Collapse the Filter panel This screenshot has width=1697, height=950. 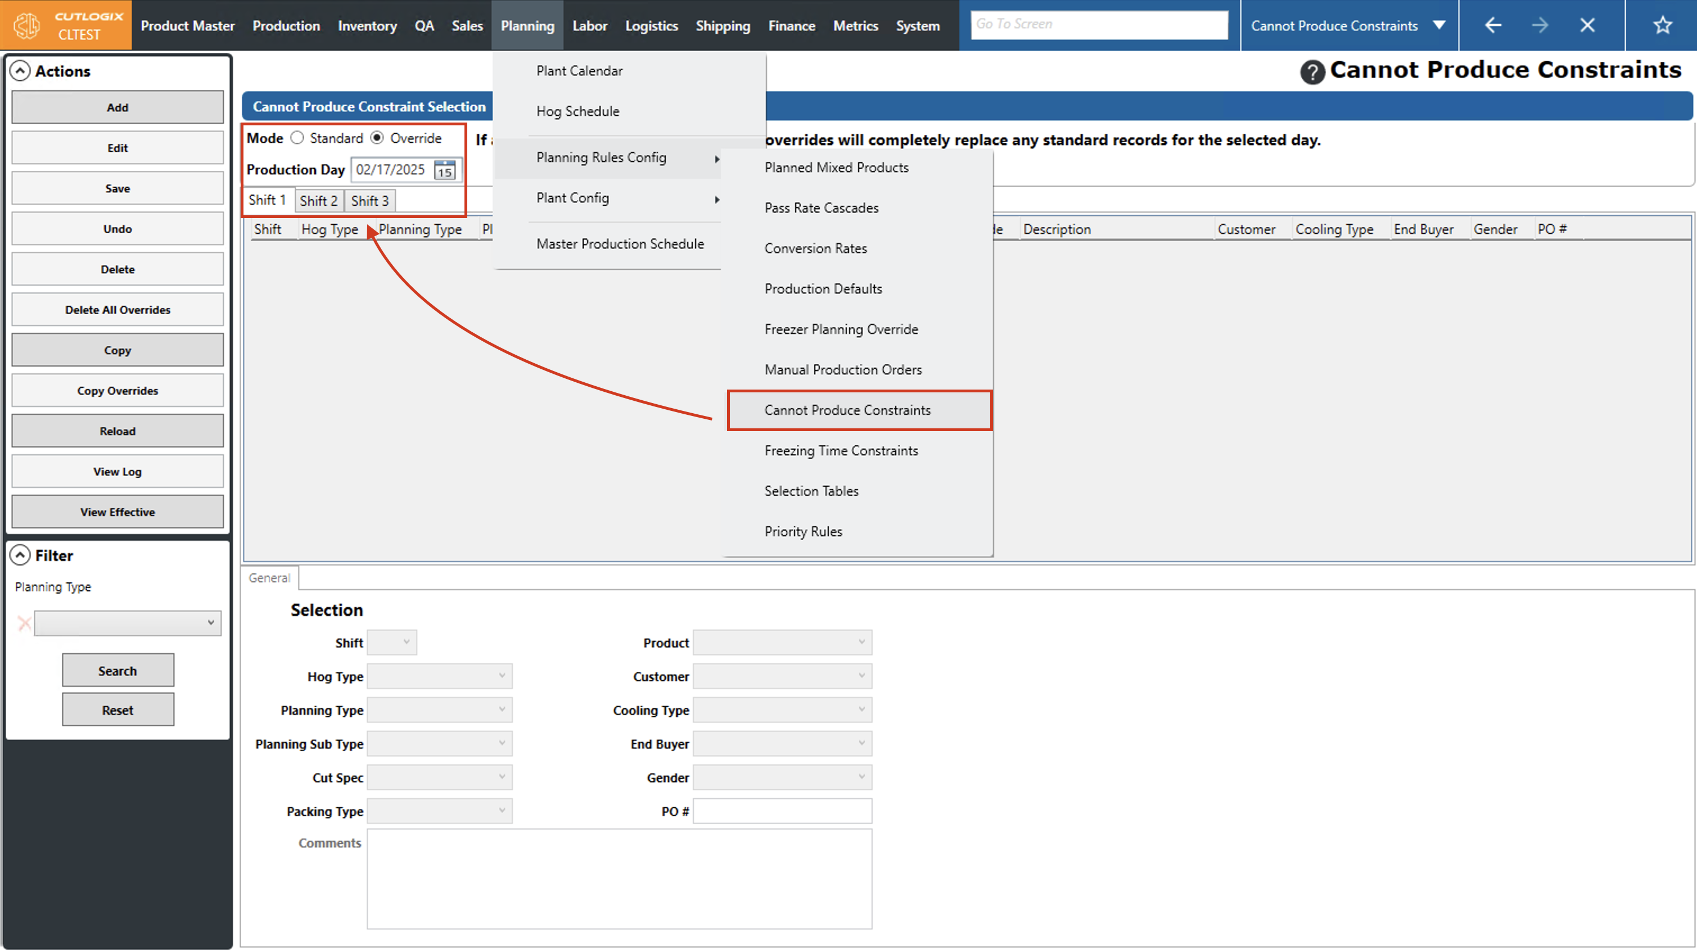point(20,555)
